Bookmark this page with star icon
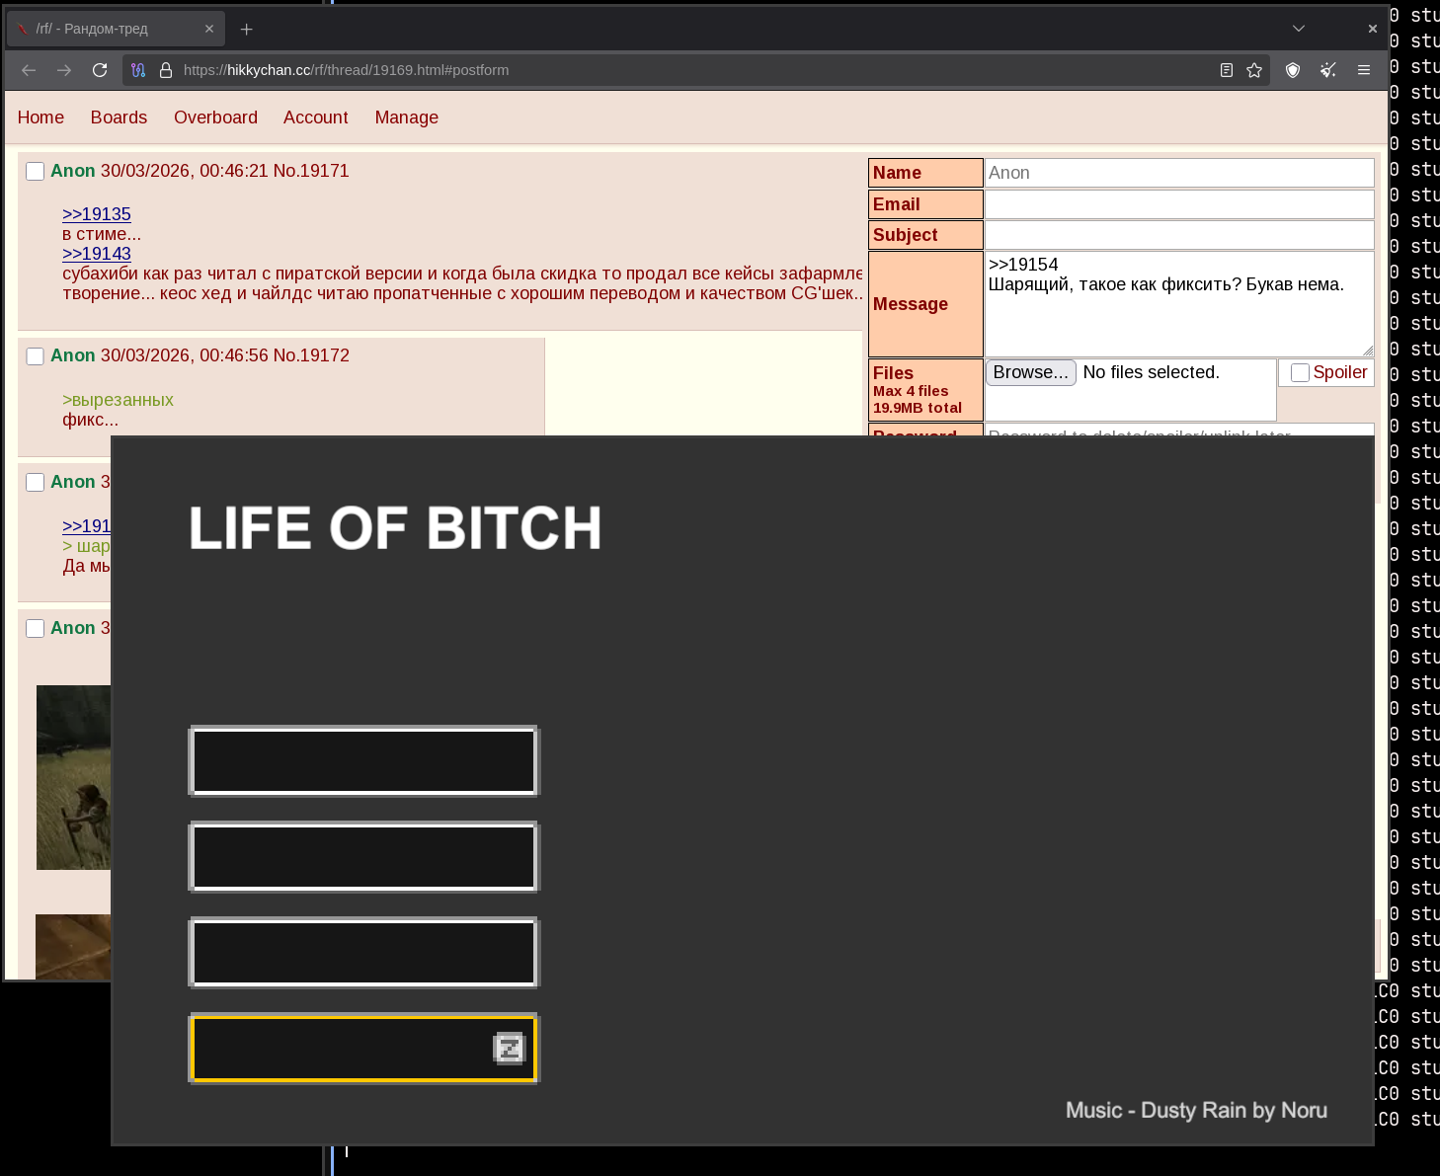1440x1176 pixels. [1254, 70]
